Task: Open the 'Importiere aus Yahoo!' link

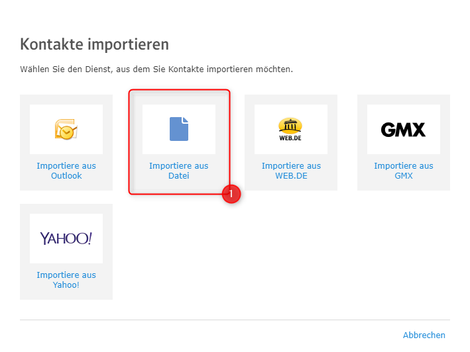Action: 66,280
